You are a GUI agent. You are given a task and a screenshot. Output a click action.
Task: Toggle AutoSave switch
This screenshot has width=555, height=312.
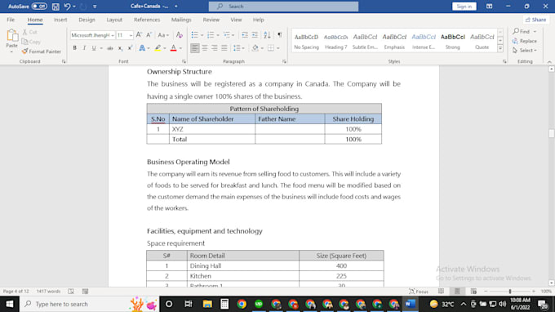click(x=39, y=7)
